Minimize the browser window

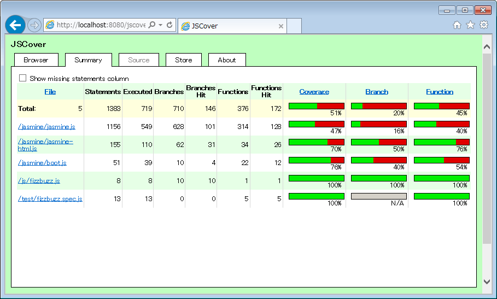pyautogui.click(x=447, y=10)
